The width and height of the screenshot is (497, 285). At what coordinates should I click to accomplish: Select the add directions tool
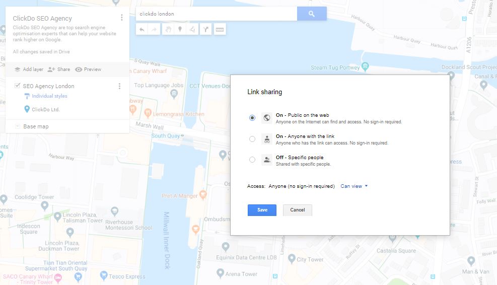[x=206, y=30]
